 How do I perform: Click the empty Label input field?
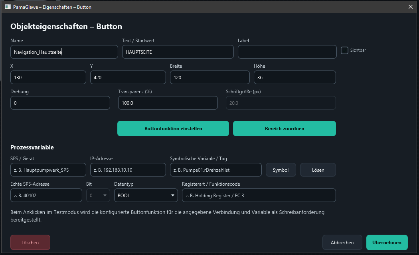click(287, 52)
